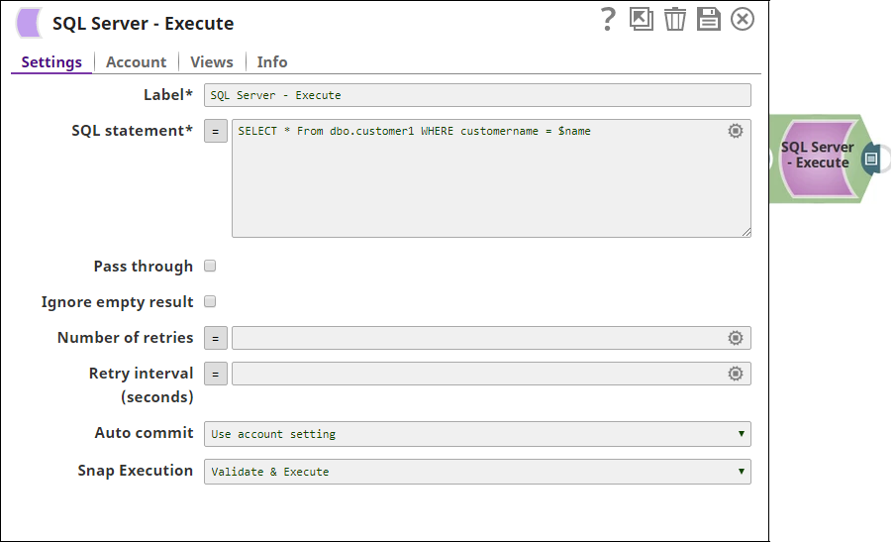Click the Snap Execution label

coord(135,470)
